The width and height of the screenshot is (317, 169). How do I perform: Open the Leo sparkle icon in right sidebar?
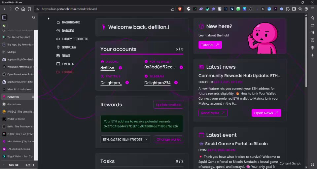(313, 18)
